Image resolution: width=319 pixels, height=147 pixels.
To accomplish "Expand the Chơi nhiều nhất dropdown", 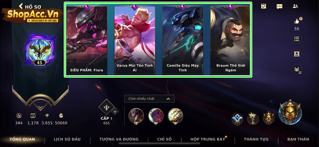I will [149, 99].
